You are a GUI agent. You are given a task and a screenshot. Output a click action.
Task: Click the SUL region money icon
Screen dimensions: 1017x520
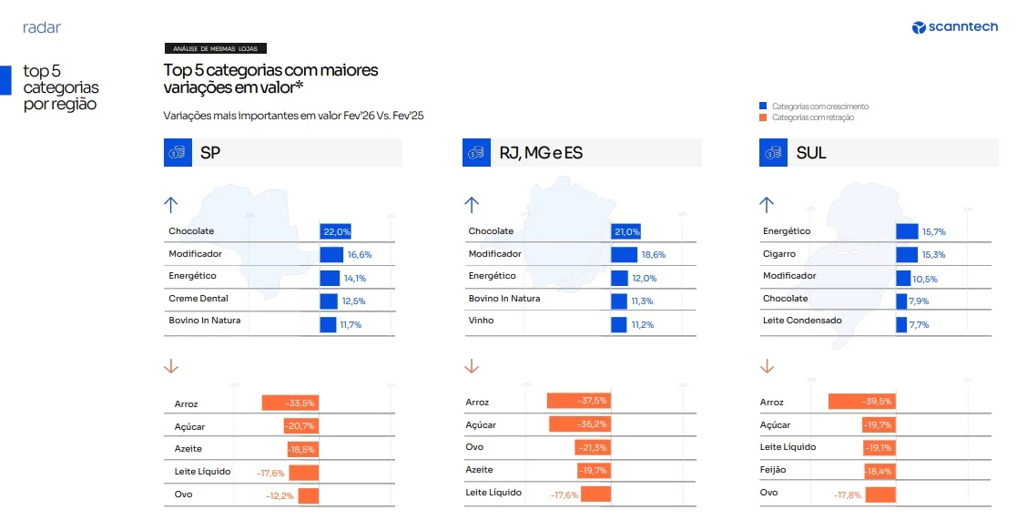coord(773,153)
